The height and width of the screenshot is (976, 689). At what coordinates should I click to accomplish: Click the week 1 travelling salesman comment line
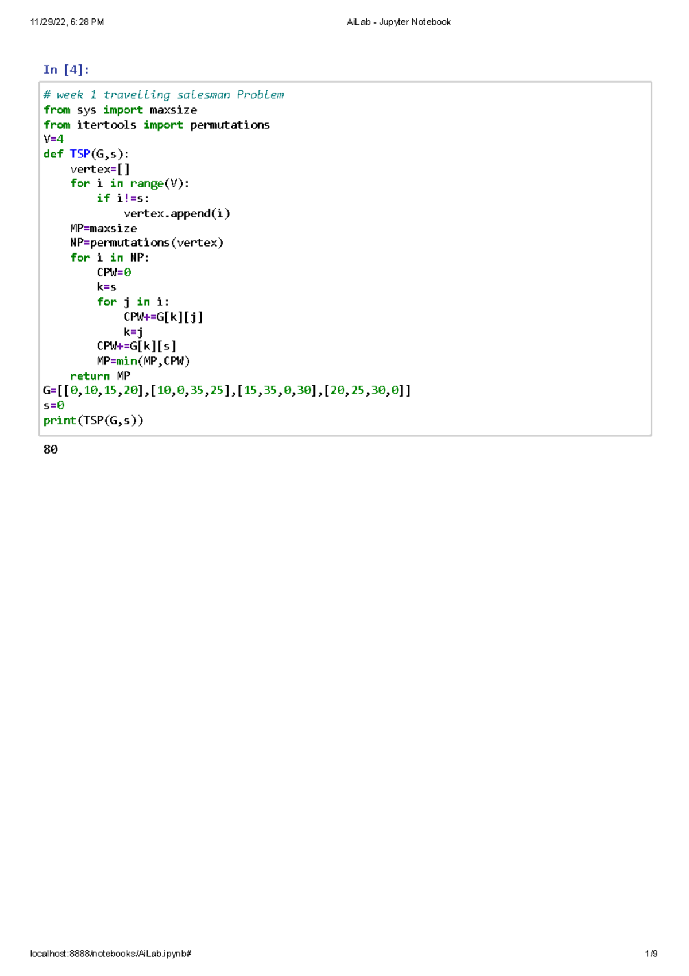point(164,95)
